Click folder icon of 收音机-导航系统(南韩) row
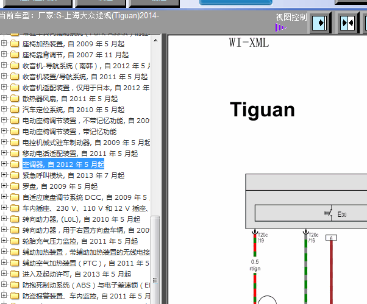This screenshot has height=304, width=367. coord(15,65)
